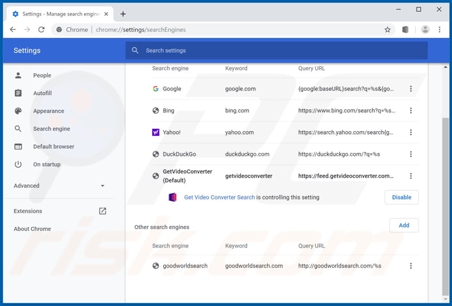Click the bing.com keyword cell

pyautogui.click(x=237, y=111)
